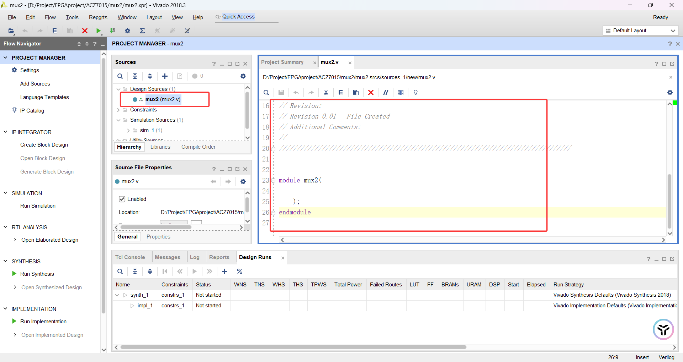Expand the Constraints folder
This screenshot has width=683, height=362.
(118, 110)
